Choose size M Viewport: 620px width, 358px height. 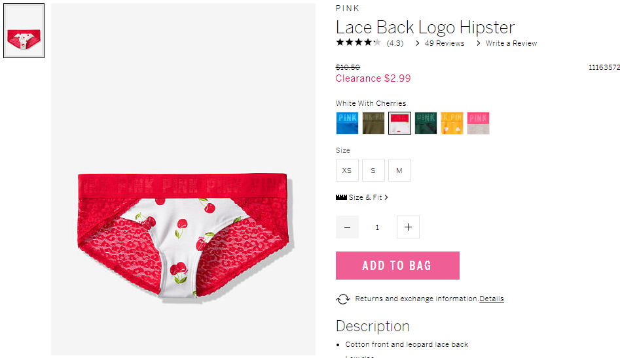point(399,170)
